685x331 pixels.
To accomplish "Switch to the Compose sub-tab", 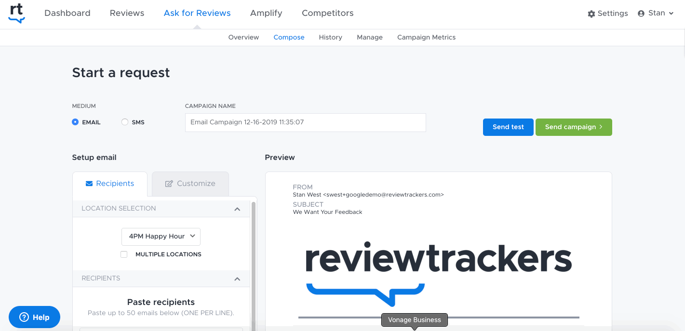I will (x=289, y=37).
